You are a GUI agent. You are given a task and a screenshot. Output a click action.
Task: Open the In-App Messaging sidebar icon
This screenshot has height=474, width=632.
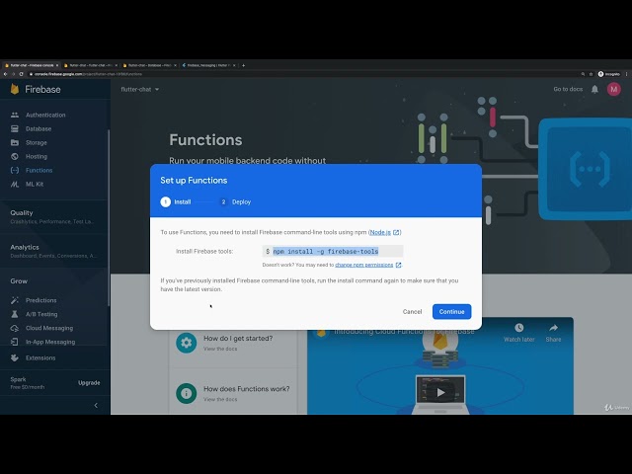15,342
